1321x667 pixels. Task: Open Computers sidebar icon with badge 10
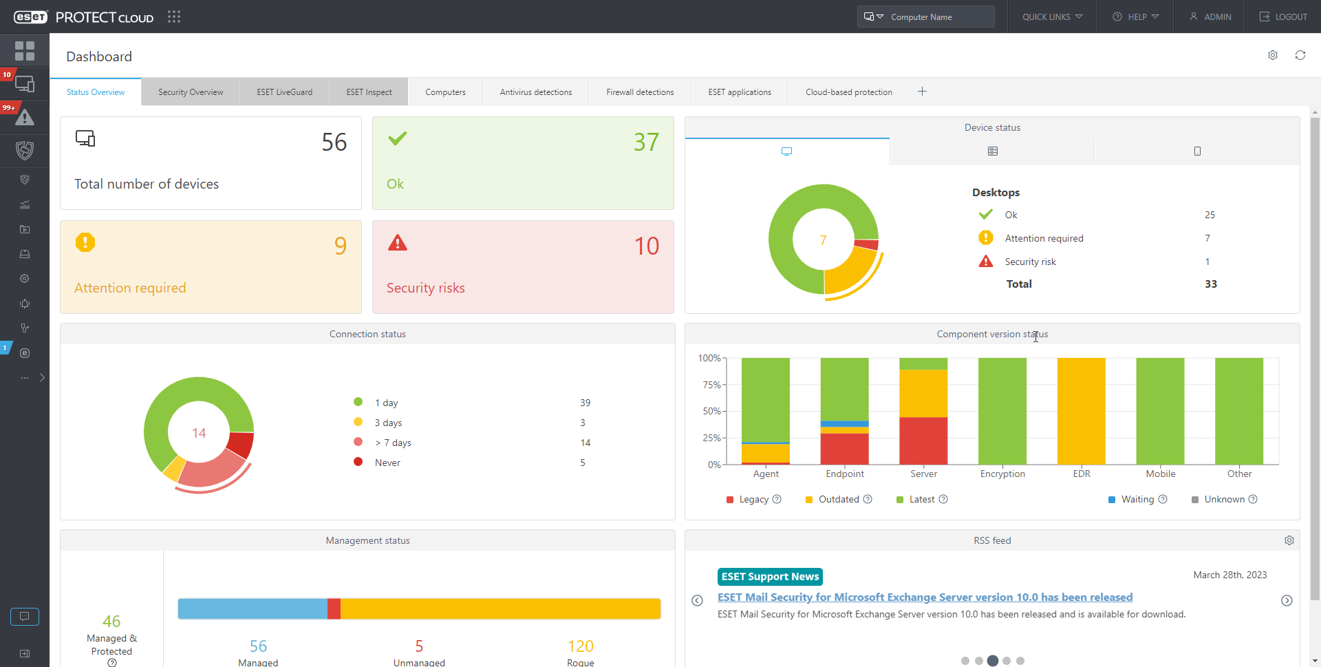coord(25,84)
